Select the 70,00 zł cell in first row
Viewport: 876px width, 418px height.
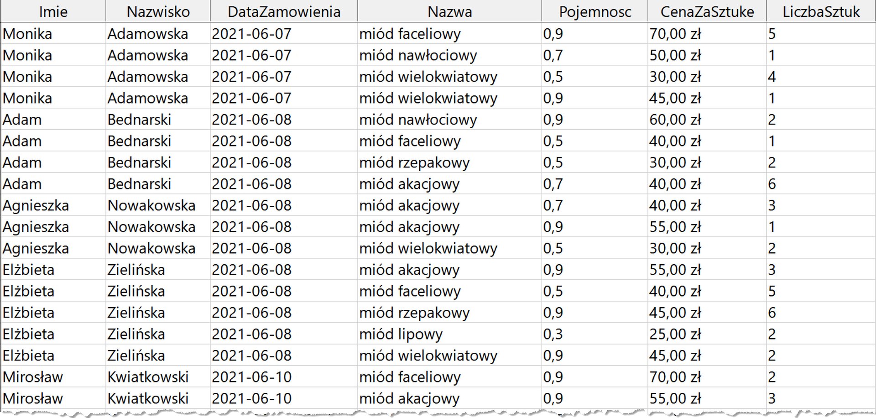[707, 33]
